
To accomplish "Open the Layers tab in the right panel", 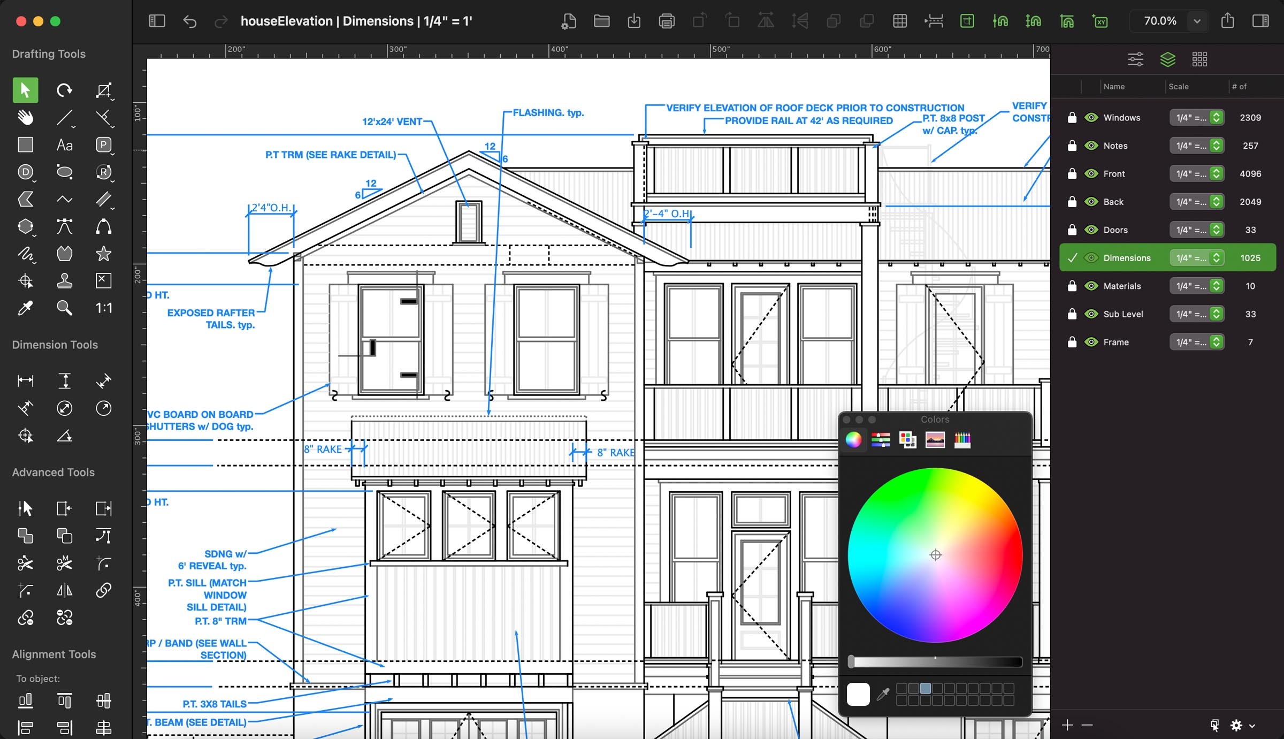I will coord(1167,59).
